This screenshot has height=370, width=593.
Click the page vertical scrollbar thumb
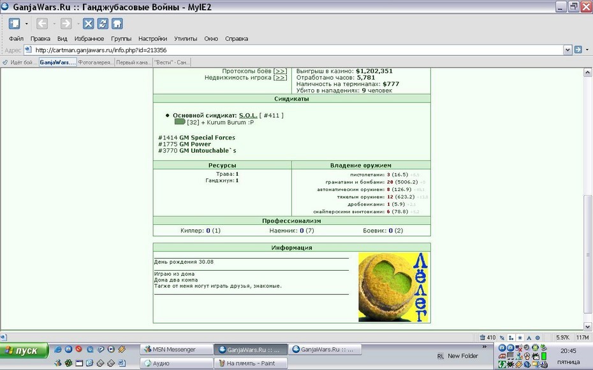pyautogui.click(x=587, y=254)
